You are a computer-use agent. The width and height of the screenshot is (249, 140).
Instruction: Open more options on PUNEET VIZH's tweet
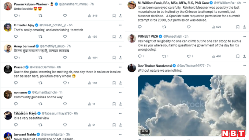[244, 36]
